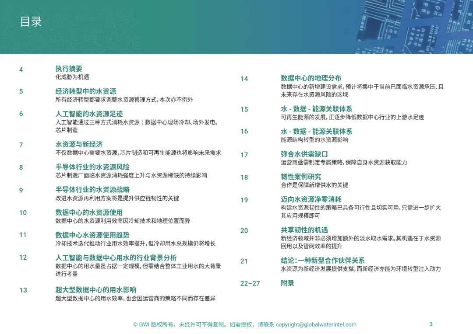Viewport: 473px width, 334px height.
Task: Select subtitle 可再生能源的发展,正逐步降低数据中心行业的上游水足迹
Action: pos(352,117)
